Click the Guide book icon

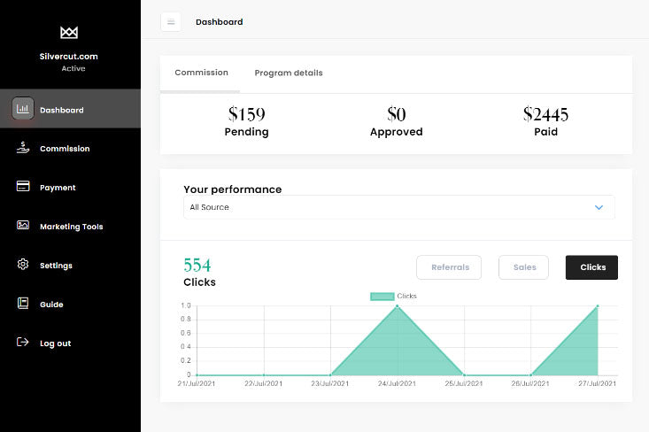click(23, 304)
